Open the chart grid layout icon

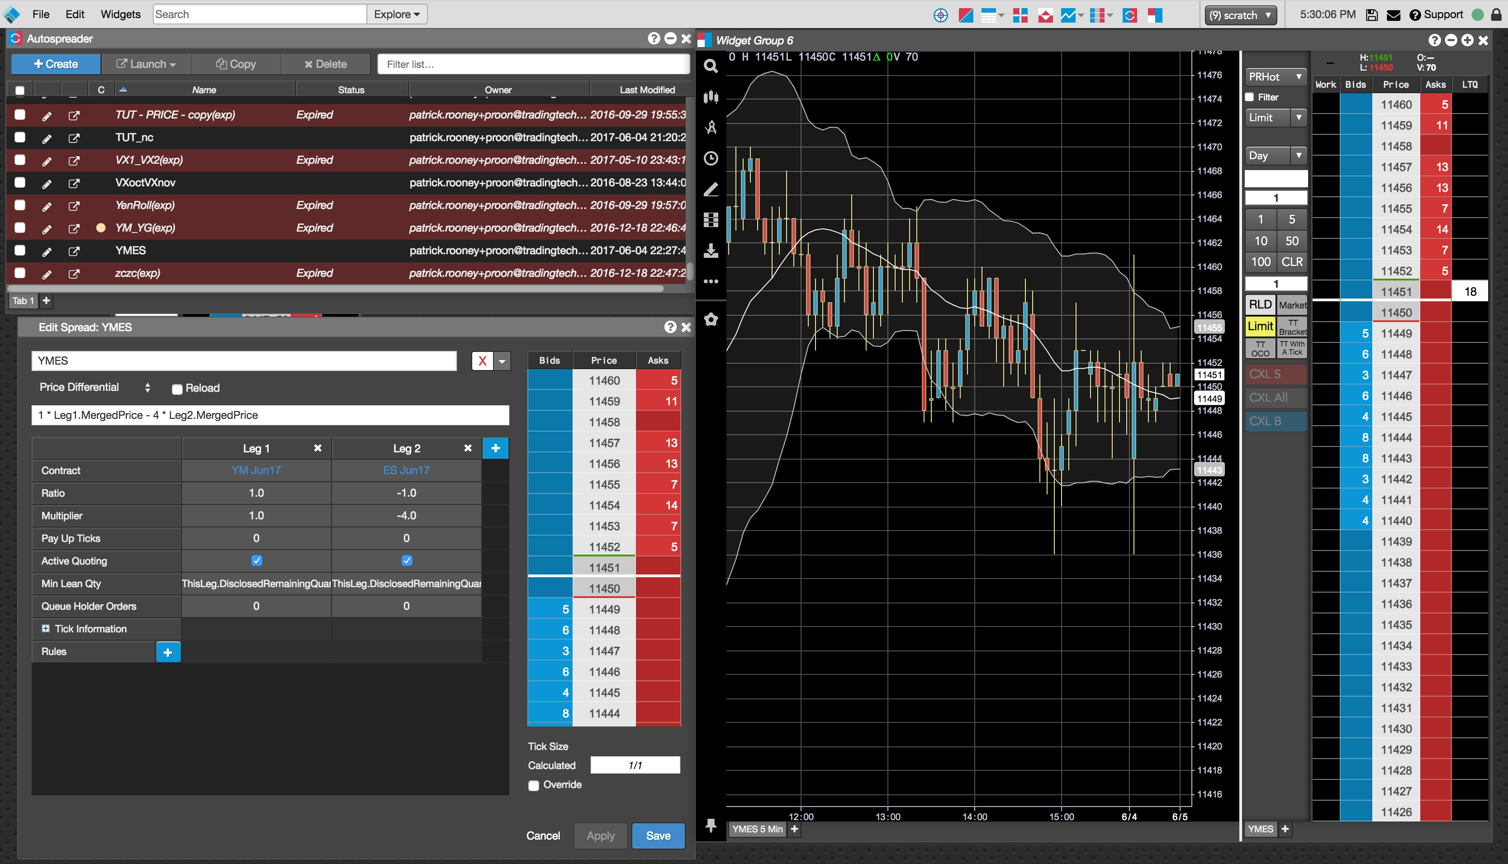click(x=711, y=220)
